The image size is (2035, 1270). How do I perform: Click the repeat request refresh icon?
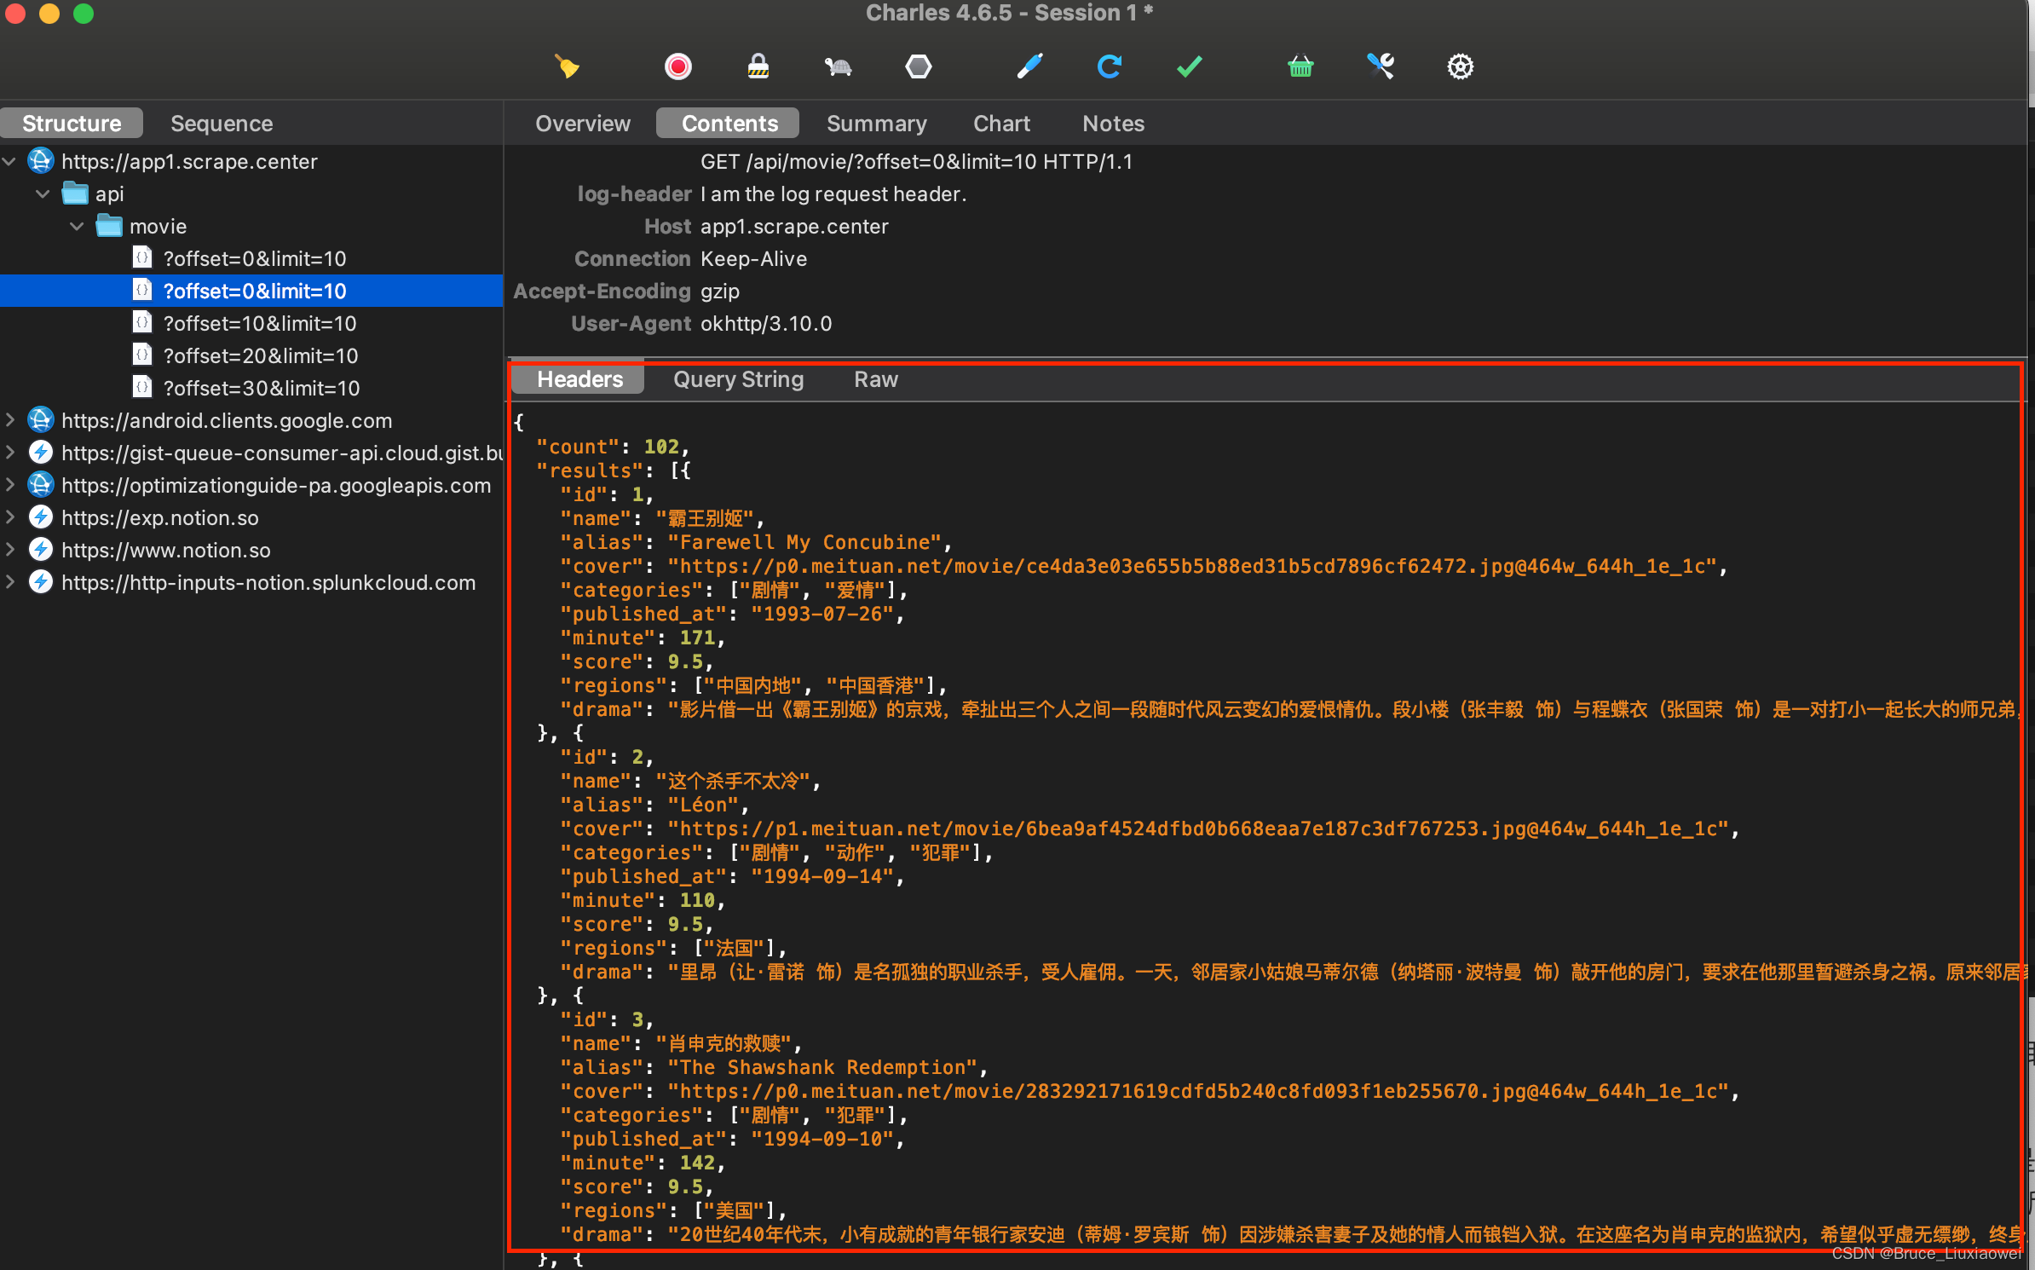click(1109, 66)
